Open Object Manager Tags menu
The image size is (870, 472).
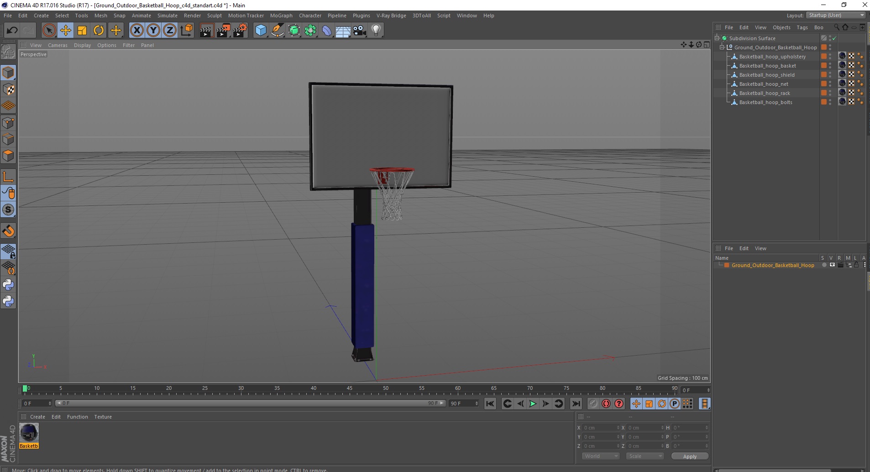pyautogui.click(x=802, y=27)
